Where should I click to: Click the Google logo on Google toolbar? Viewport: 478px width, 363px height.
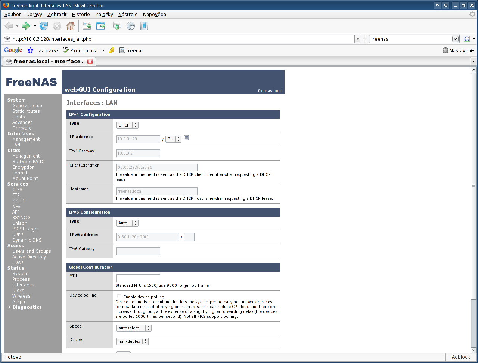[13, 50]
